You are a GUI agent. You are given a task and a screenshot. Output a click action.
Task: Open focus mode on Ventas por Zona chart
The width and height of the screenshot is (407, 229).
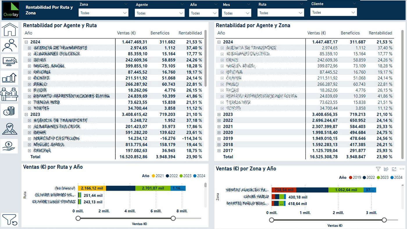pos(394,169)
